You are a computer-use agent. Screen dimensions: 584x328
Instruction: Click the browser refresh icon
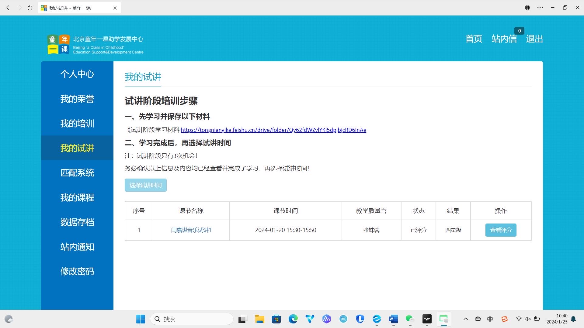click(x=30, y=8)
